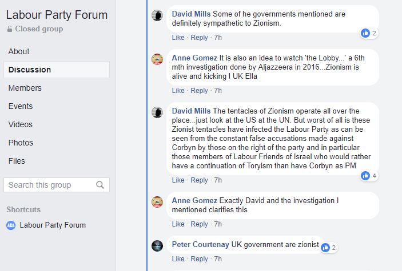Open the Labour Party Forum shortcut link

(x=53, y=225)
